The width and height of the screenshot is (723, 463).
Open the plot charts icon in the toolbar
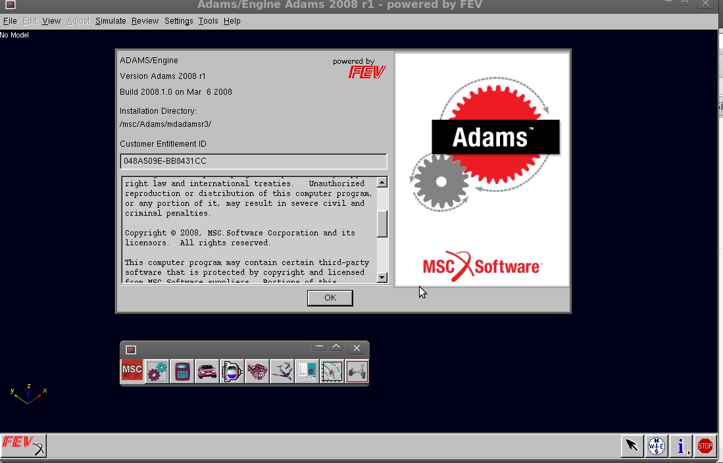[x=307, y=371]
